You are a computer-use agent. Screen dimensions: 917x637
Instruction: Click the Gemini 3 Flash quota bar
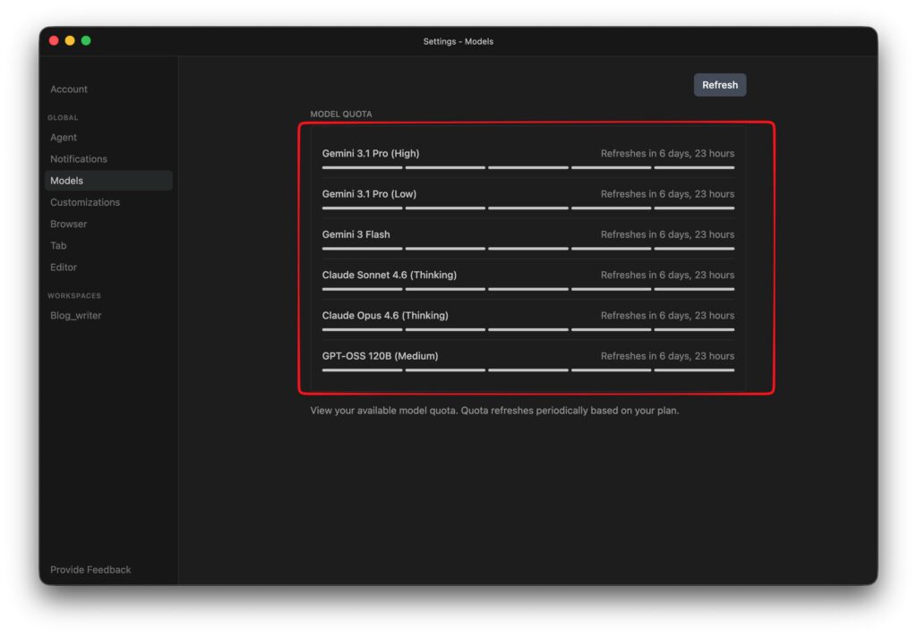pyautogui.click(x=527, y=249)
